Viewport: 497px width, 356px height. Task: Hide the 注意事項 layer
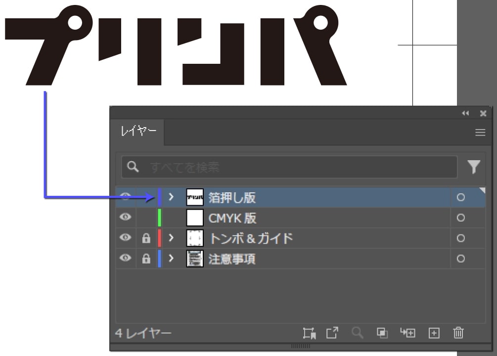[x=126, y=259]
